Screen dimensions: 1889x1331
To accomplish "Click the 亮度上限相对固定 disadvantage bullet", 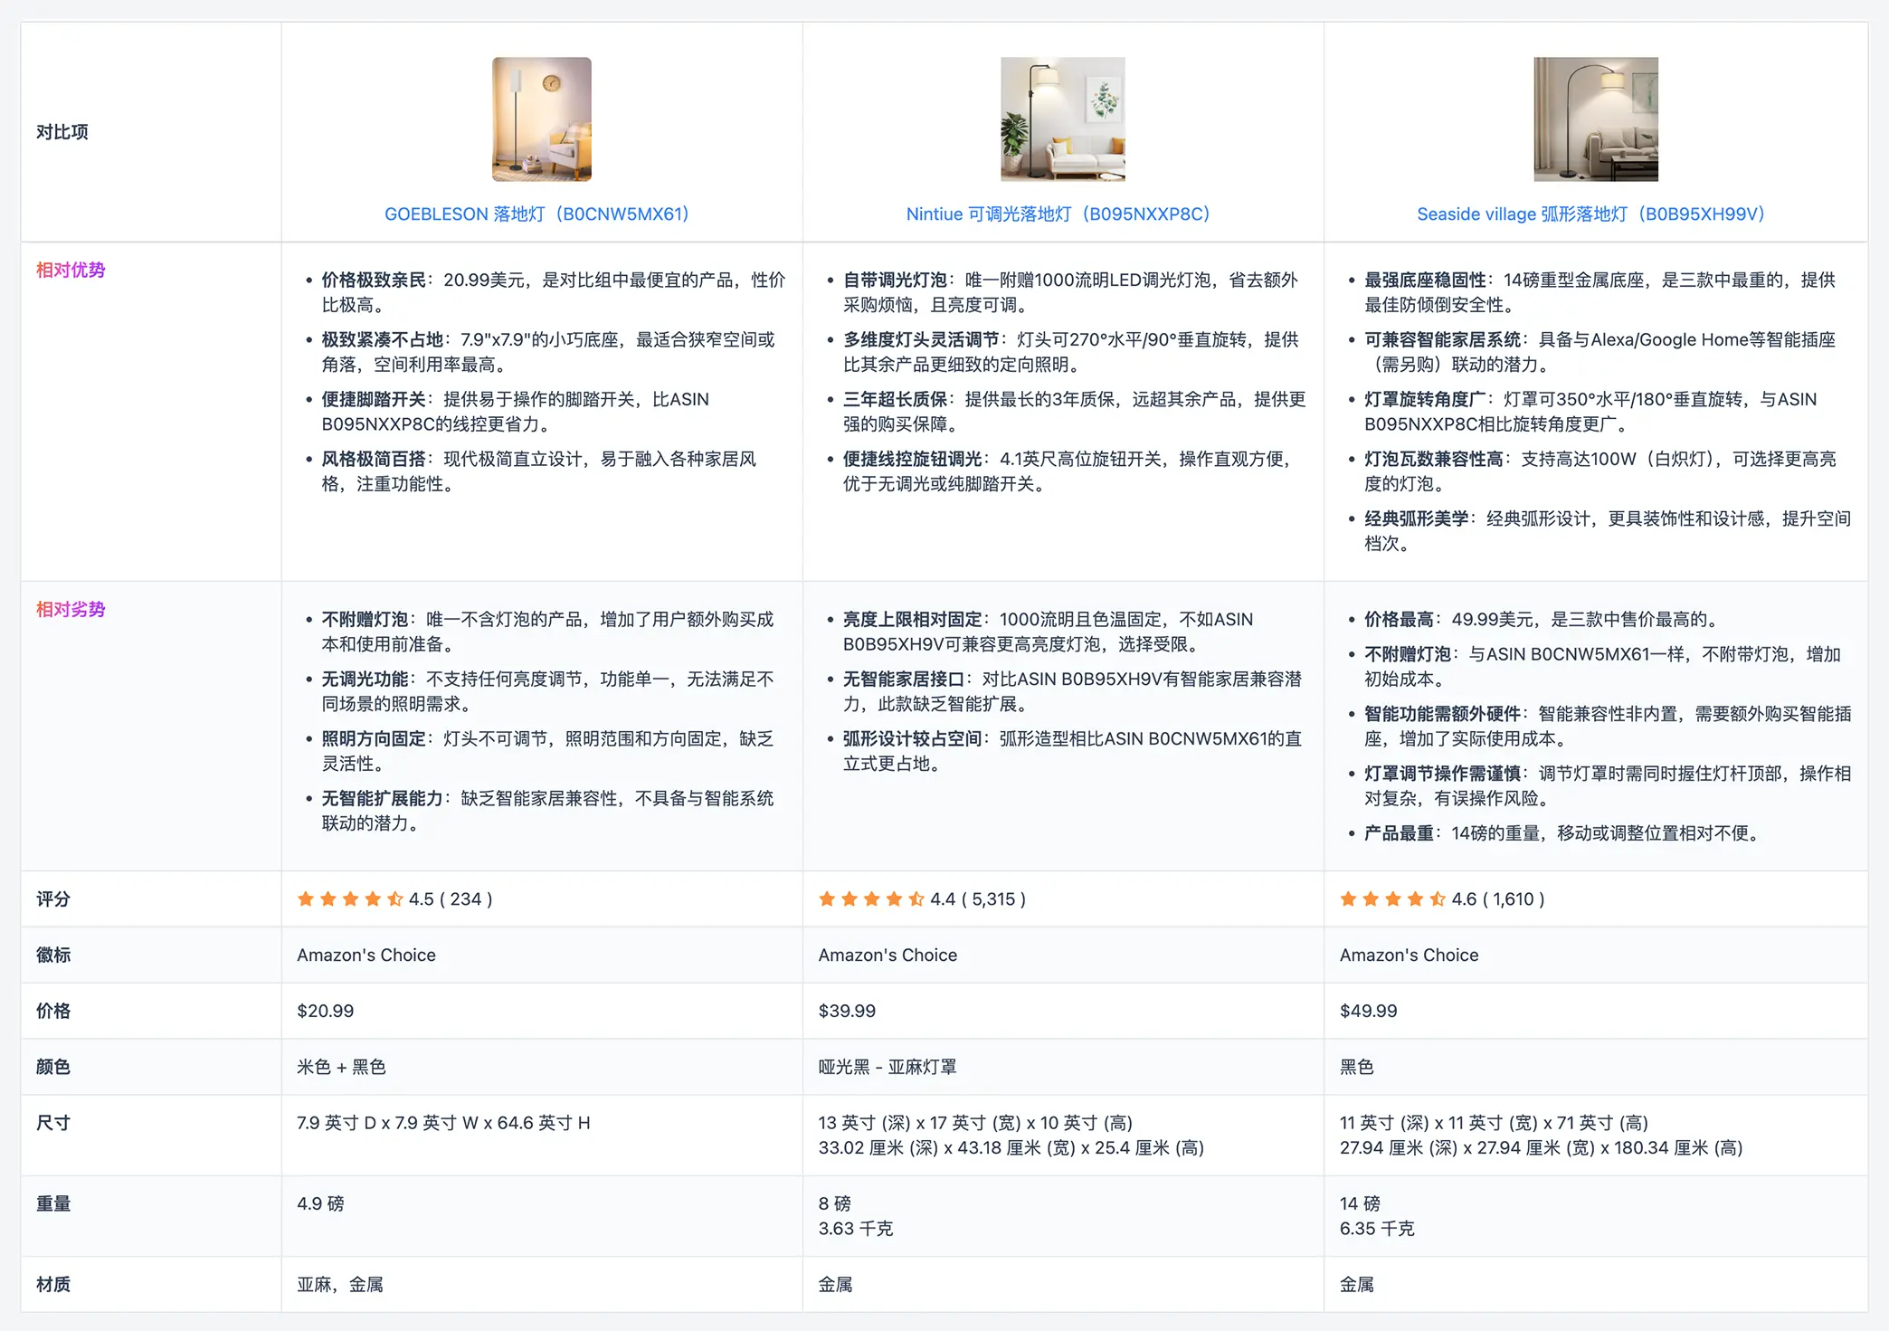I will click(x=1048, y=632).
